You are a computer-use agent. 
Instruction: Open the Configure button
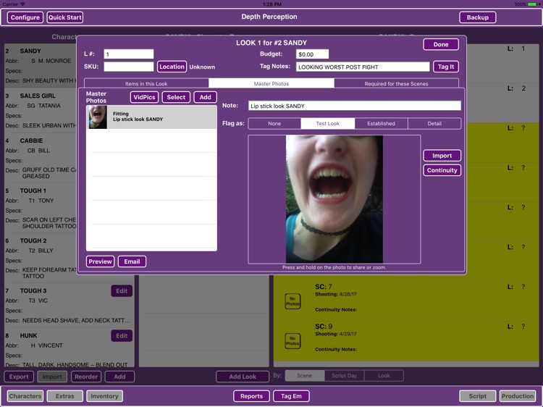(x=25, y=17)
